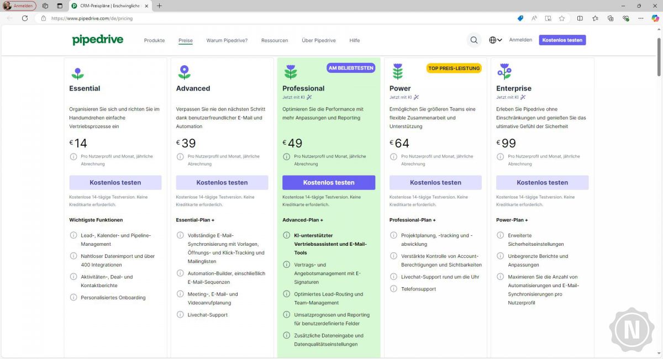Open the Über Pipedrive menu

coord(319,40)
